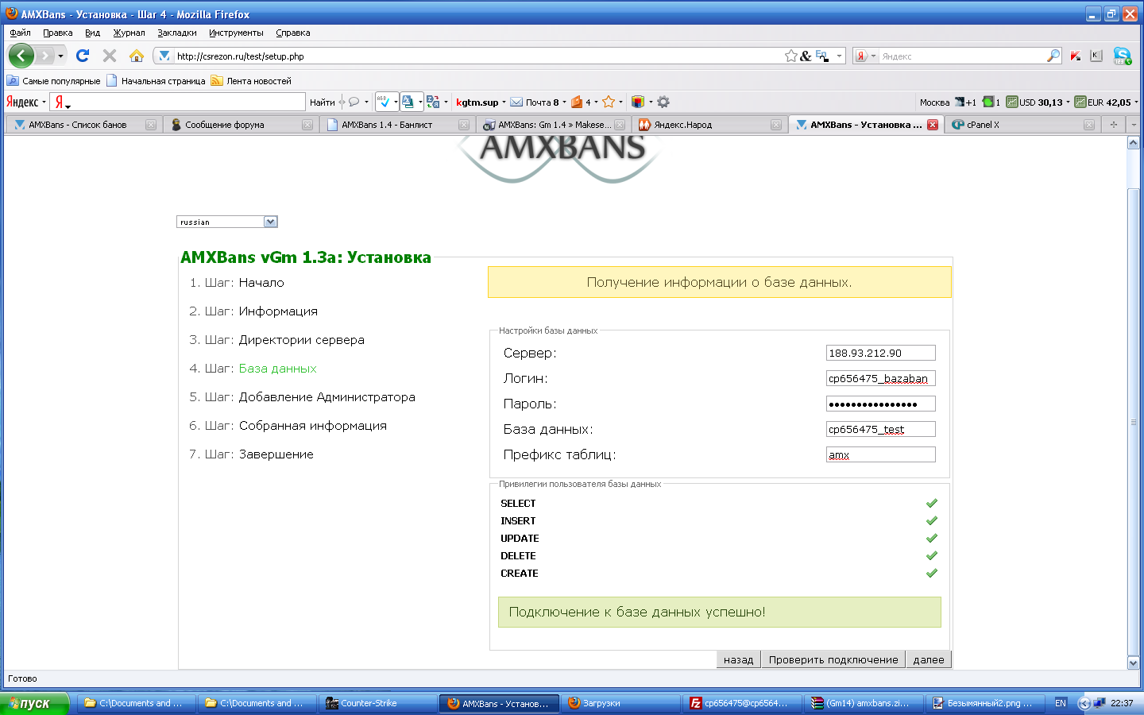The image size is (1144, 715).
Task: Switch to the Яндекс.Народ tab
Action: click(x=709, y=125)
